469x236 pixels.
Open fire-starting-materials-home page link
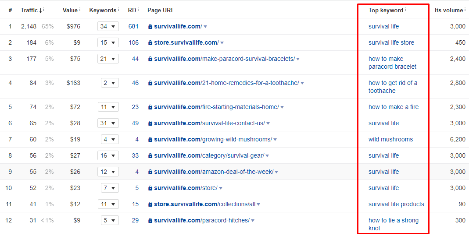[216, 107]
